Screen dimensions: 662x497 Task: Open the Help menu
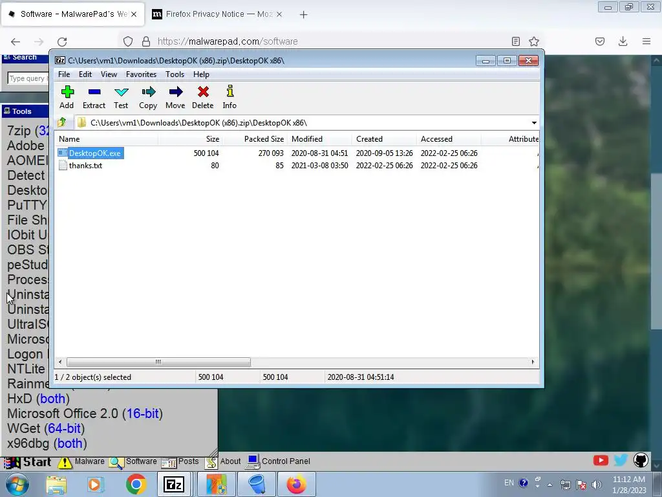coord(202,74)
